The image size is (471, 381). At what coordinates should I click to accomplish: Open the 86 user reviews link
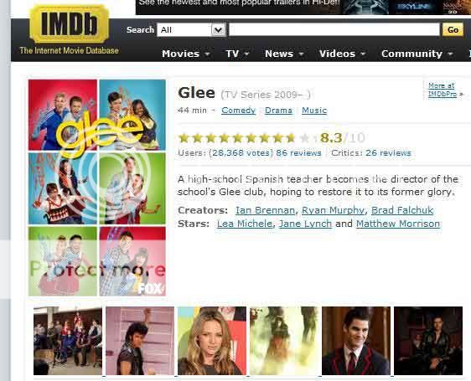(298, 153)
